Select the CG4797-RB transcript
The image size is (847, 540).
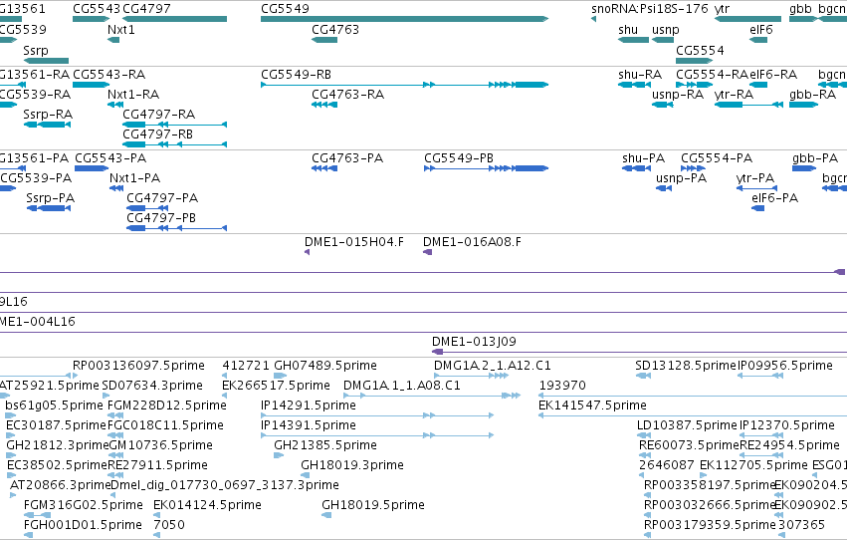[x=174, y=144]
